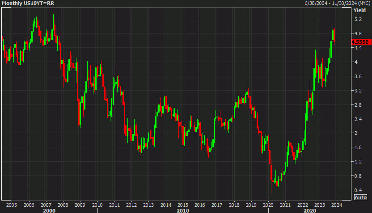Click the 2018 year label on time axis

click(234, 205)
